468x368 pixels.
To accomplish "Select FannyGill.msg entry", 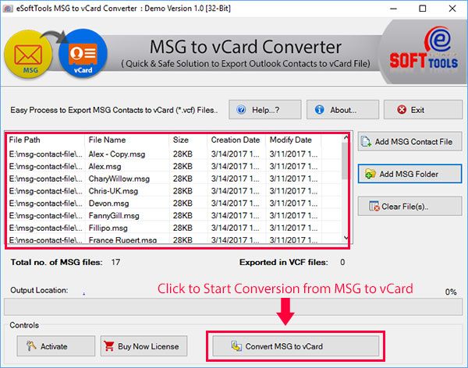I will (x=174, y=215).
